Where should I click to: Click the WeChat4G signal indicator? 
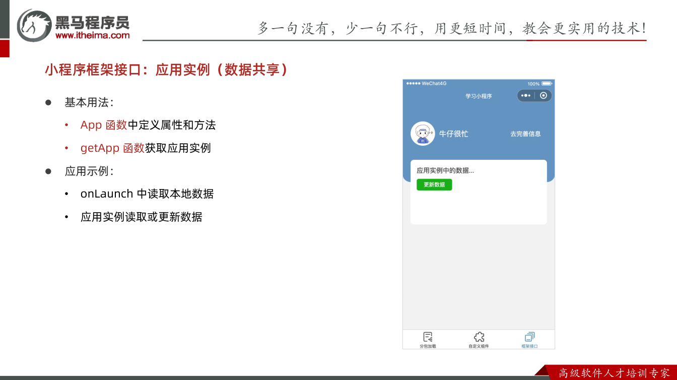pyautogui.click(x=427, y=83)
